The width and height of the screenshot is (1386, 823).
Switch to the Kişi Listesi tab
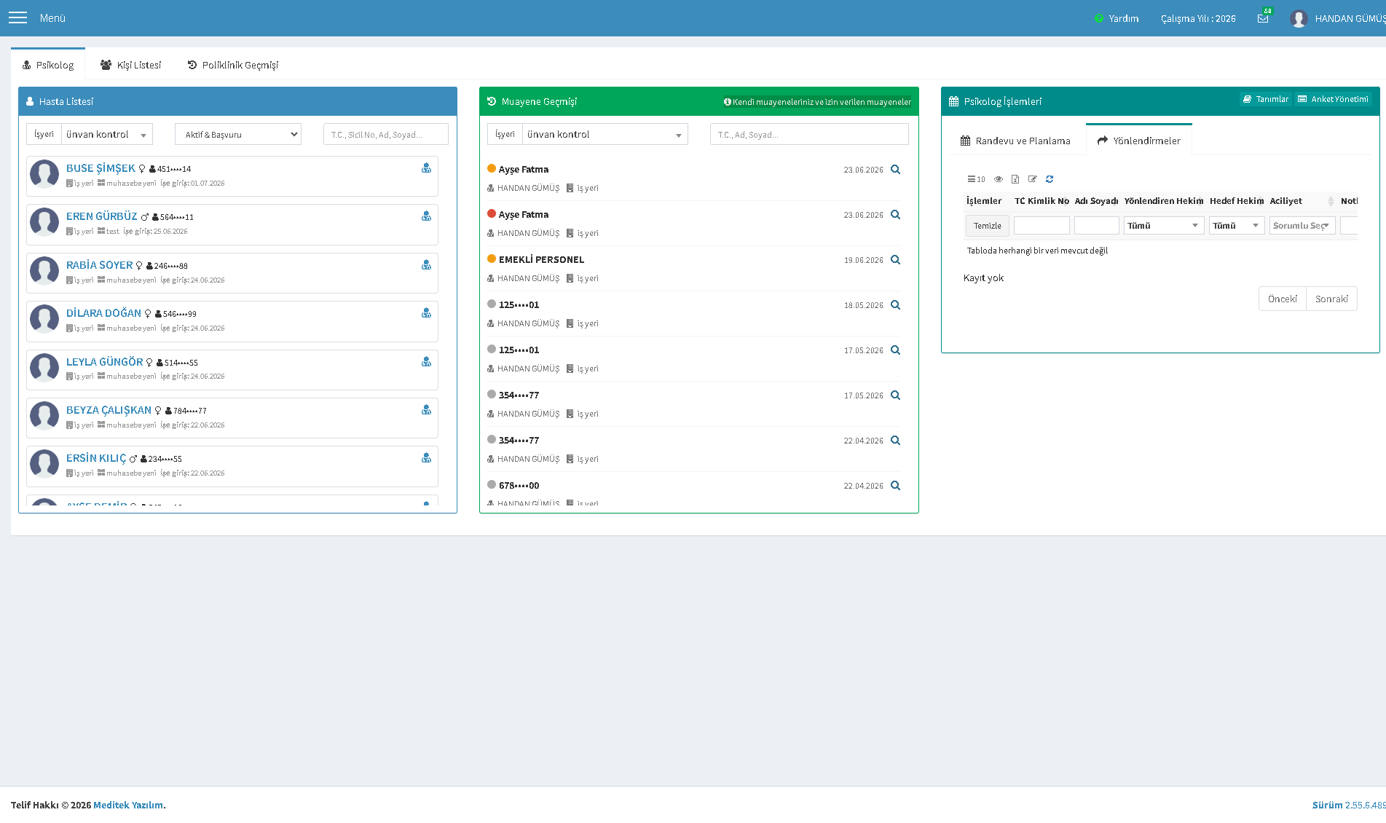pyautogui.click(x=131, y=65)
